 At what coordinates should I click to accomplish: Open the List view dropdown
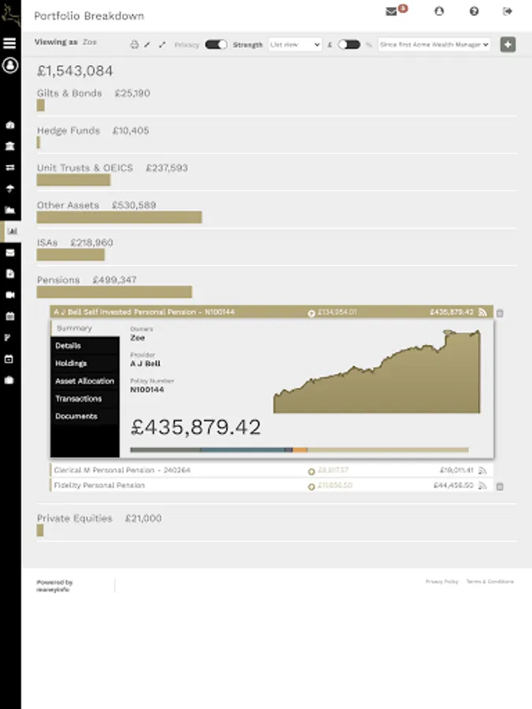point(295,44)
